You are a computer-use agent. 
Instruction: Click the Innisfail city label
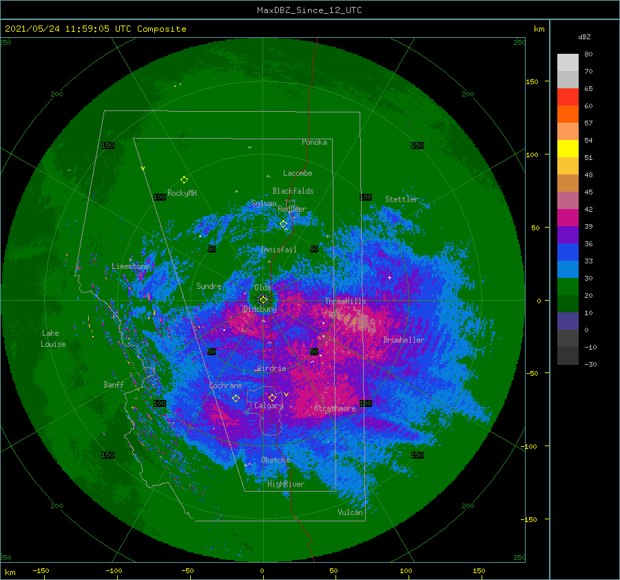pos(278,250)
